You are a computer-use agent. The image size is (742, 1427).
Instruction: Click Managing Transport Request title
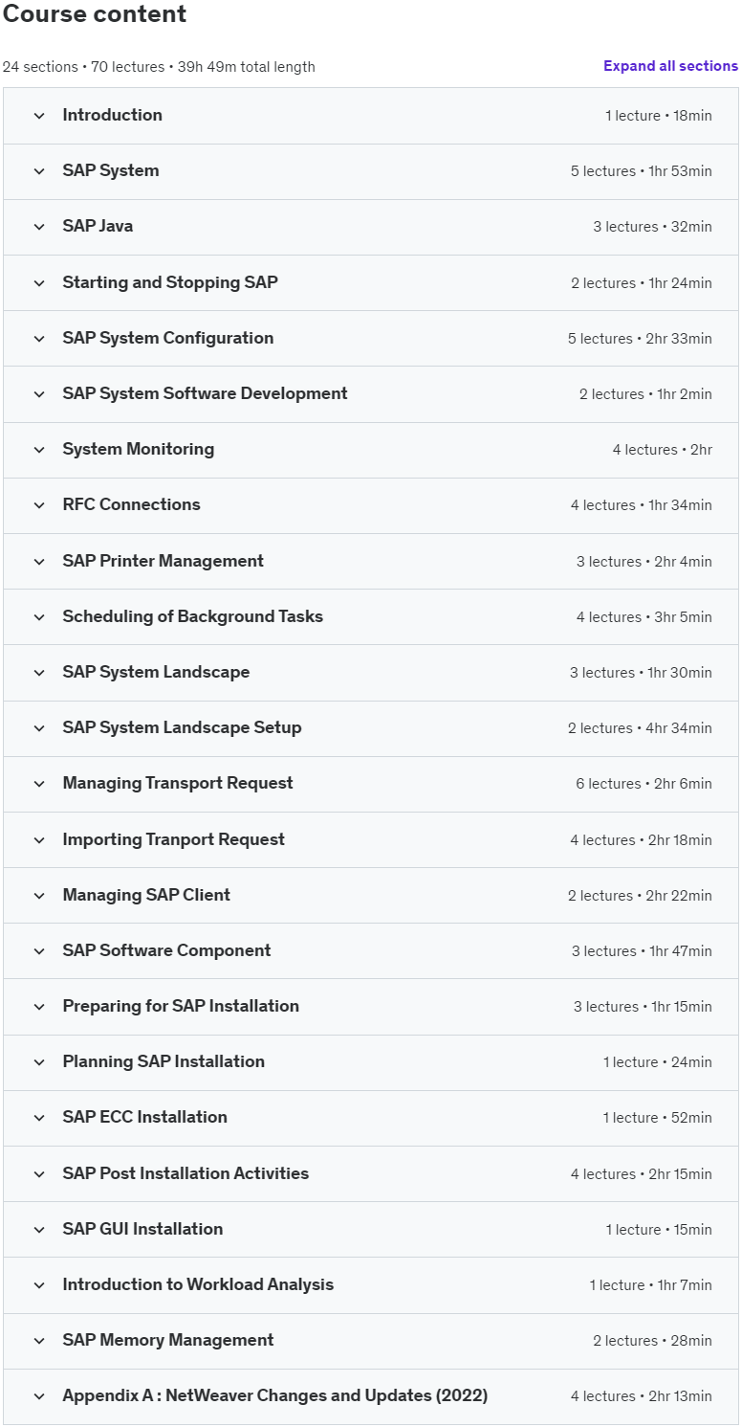pyautogui.click(x=178, y=783)
